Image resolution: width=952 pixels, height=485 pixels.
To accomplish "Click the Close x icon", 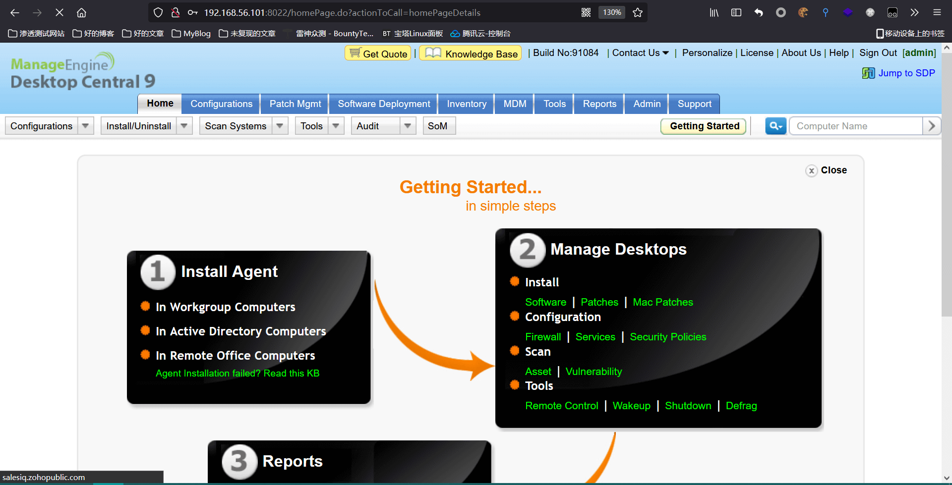I will [811, 170].
